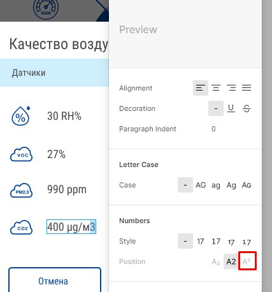
Task: Choose small caps AG letter case
Action: tap(247, 185)
